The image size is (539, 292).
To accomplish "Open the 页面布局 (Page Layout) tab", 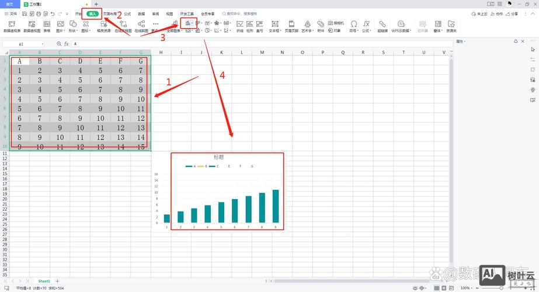I will point(110,13).
